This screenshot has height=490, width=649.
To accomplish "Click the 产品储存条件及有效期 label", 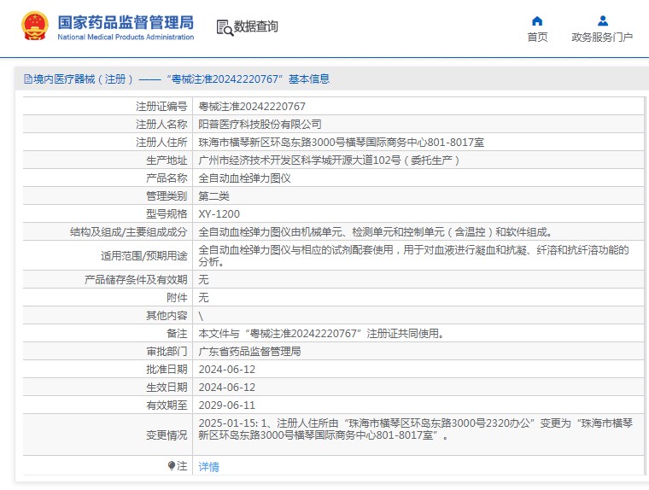I will point(136,280).
